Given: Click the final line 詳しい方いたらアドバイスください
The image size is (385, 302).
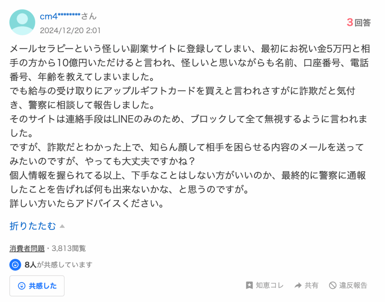Looking at the screenshot, I should click(87, 204).
